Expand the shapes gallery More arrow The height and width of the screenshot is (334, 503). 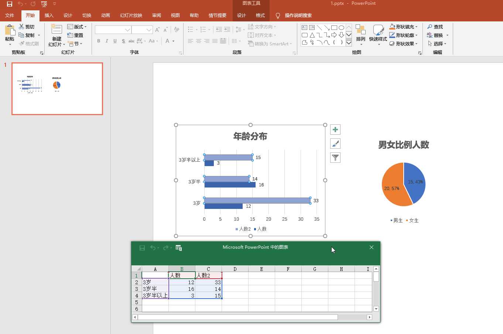click(x=349, y=43)
